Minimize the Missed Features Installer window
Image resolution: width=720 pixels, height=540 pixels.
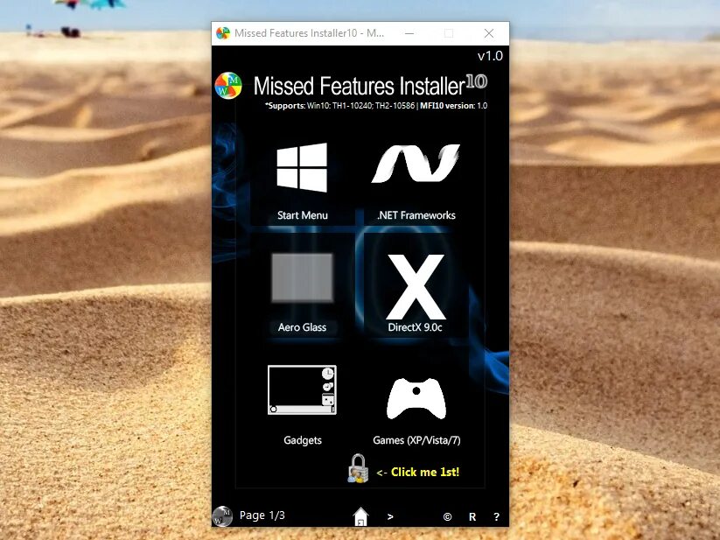tap(409, 33)
